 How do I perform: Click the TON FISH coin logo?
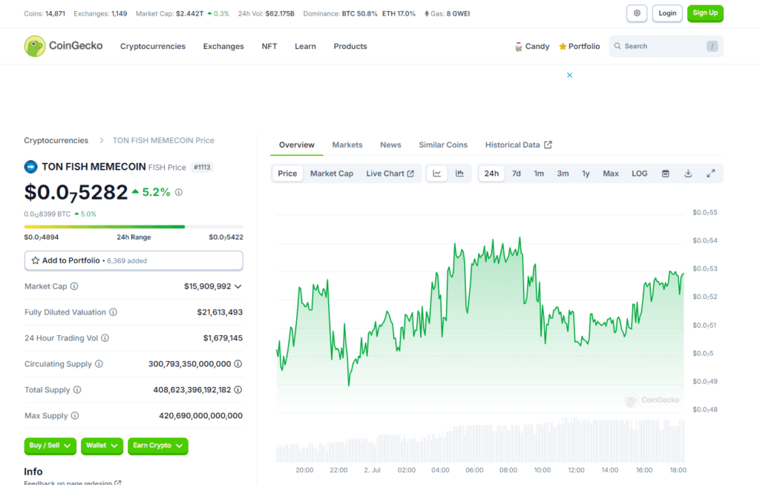(x=30, y=167)
